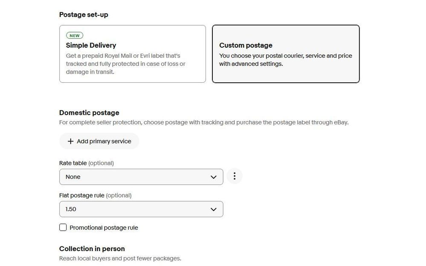Expand the Rate table dropdown showing None
Viewport: 426px width, 266px height.
(x=141, y=177)
